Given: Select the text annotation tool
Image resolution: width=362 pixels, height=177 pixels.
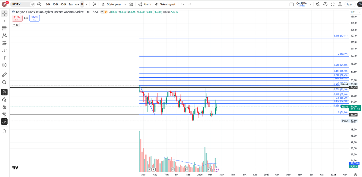Looking at the screenshot, I should click(x=5, y=57).
